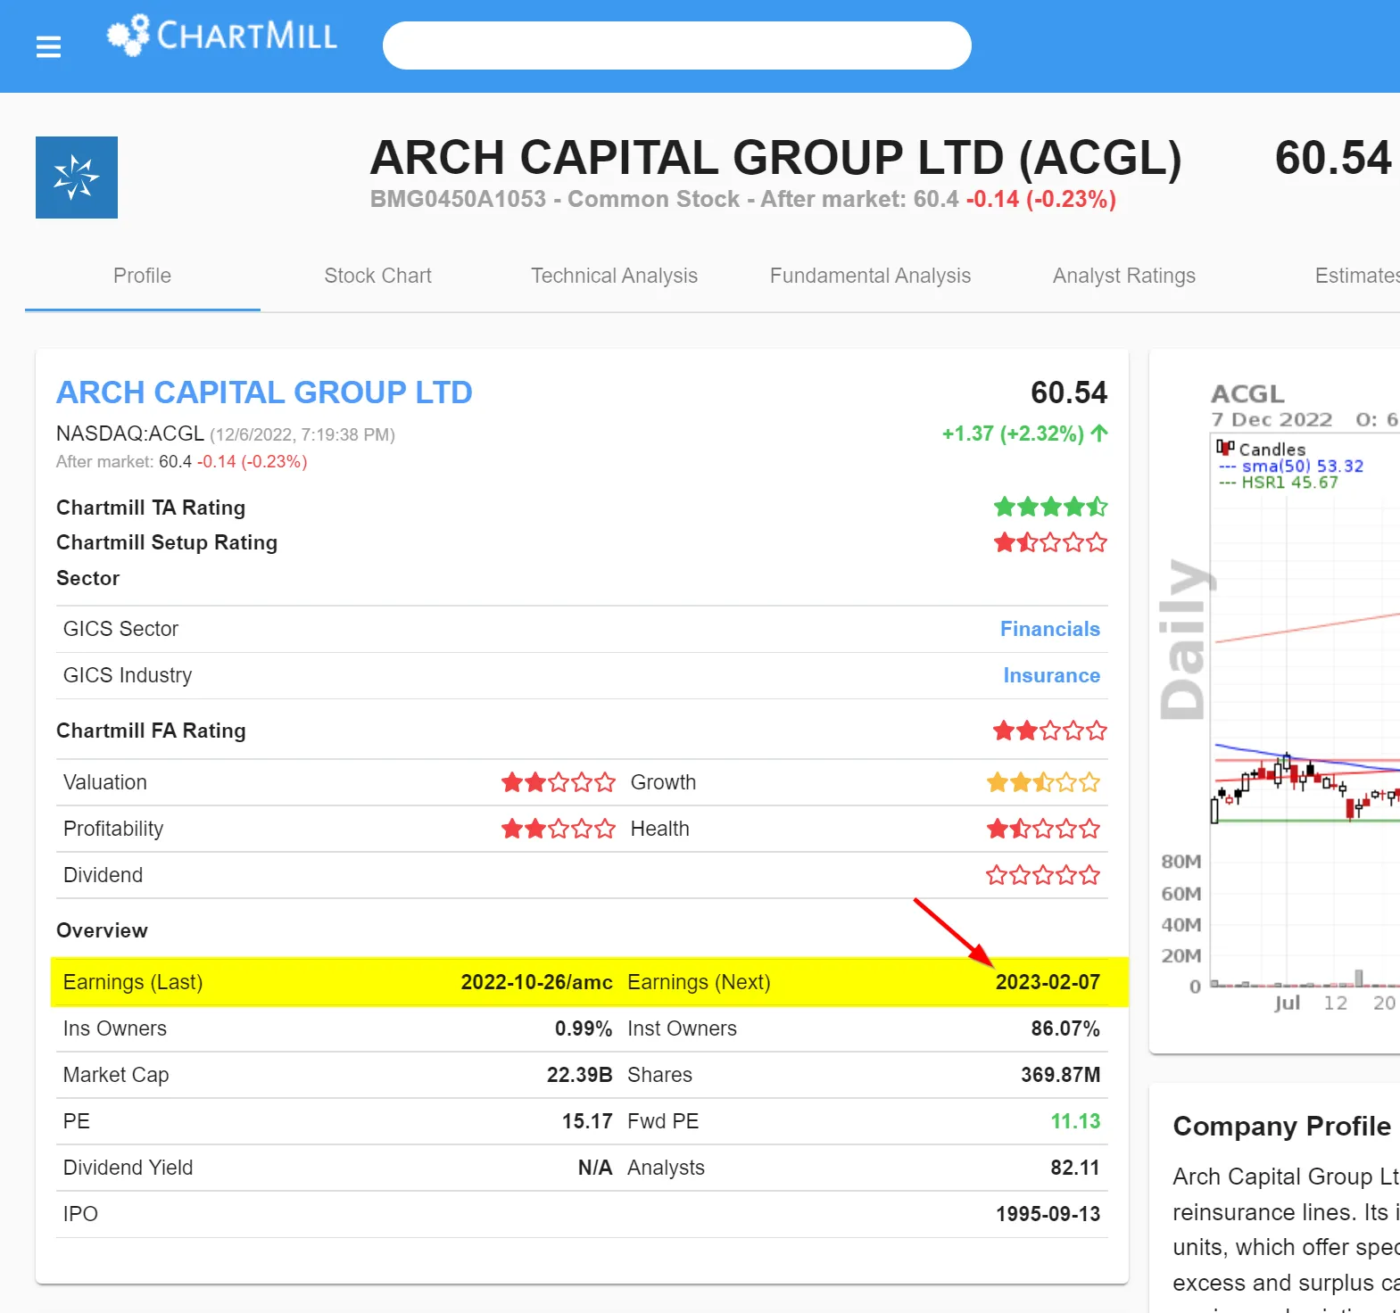The image size is (1400, 1313).
Task: Click the GICS Sector row label
Action: coord(120,629)
